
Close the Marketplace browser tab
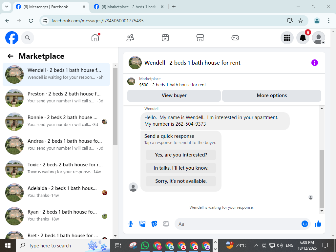[x=162, y=7]
